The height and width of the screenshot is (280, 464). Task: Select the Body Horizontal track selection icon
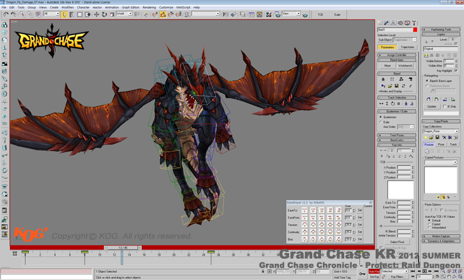pos(381,103)
